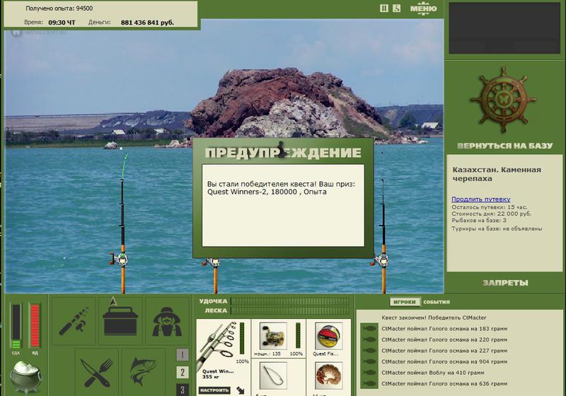Click the ЕДА hunger gauge
Image resolution: width=566 pixels, height=396 pixels.
click(x=16, y=327)
